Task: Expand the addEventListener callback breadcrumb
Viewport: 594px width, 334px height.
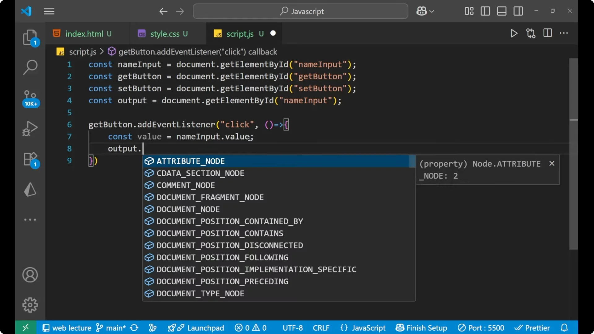Action: 198,52
